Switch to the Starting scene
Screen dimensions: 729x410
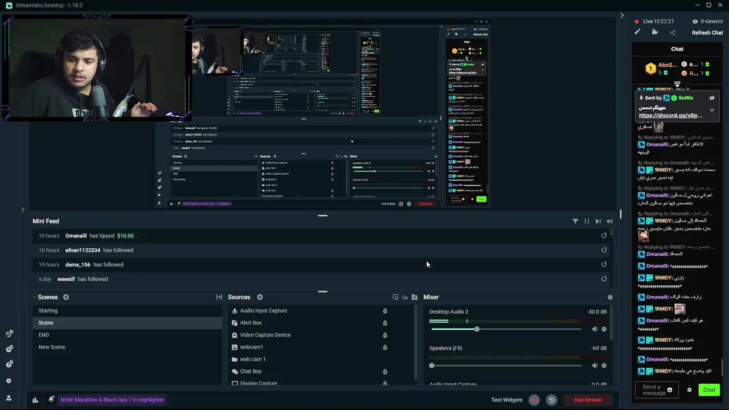127,311
